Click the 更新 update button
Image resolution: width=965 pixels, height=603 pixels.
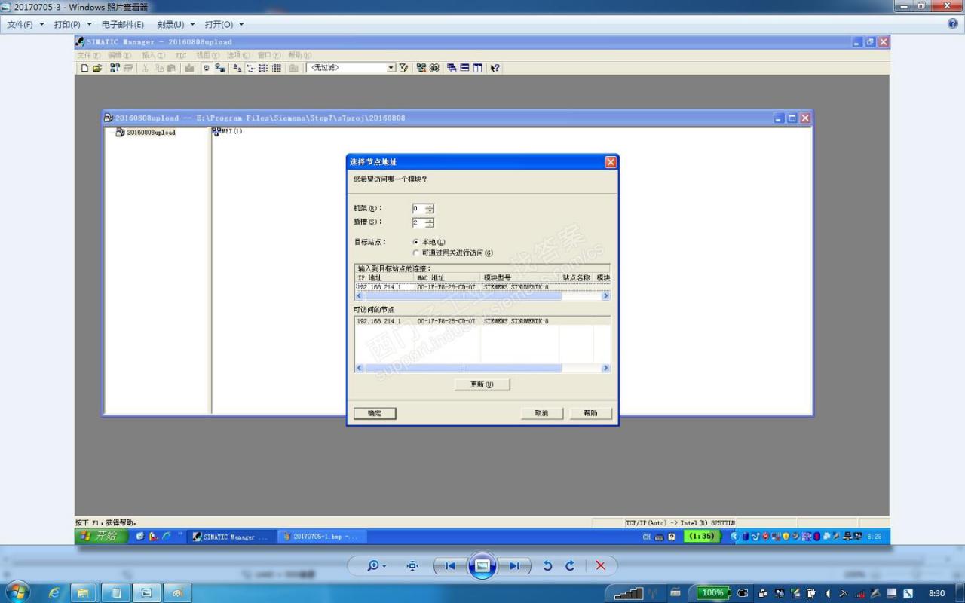482,384
